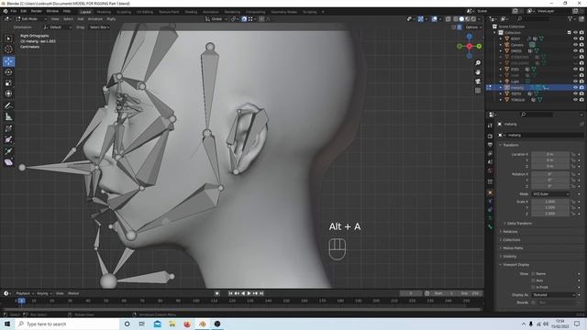Open the Render menu in top bar
The height and width of the screenshot is (330, 587).
(37, 11)
